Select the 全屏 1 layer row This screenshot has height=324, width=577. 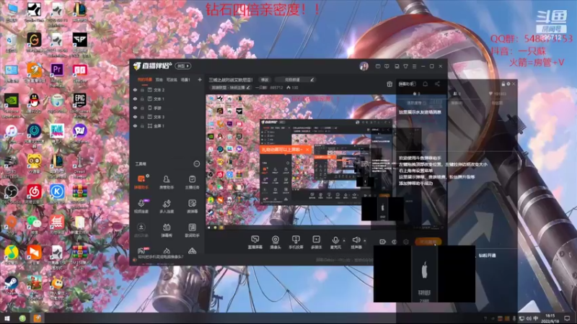point(167,126)
